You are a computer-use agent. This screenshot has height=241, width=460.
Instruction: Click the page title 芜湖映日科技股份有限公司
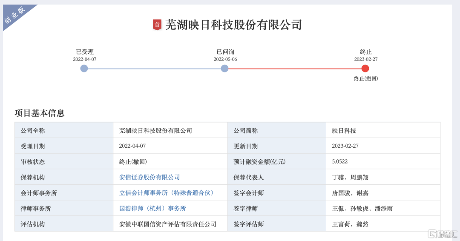(233, 25)
